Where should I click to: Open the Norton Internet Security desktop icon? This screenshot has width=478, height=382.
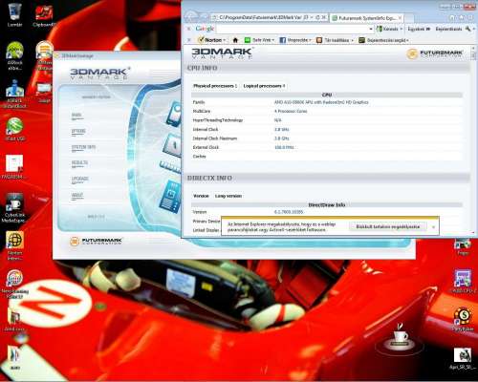click(14, 245)
